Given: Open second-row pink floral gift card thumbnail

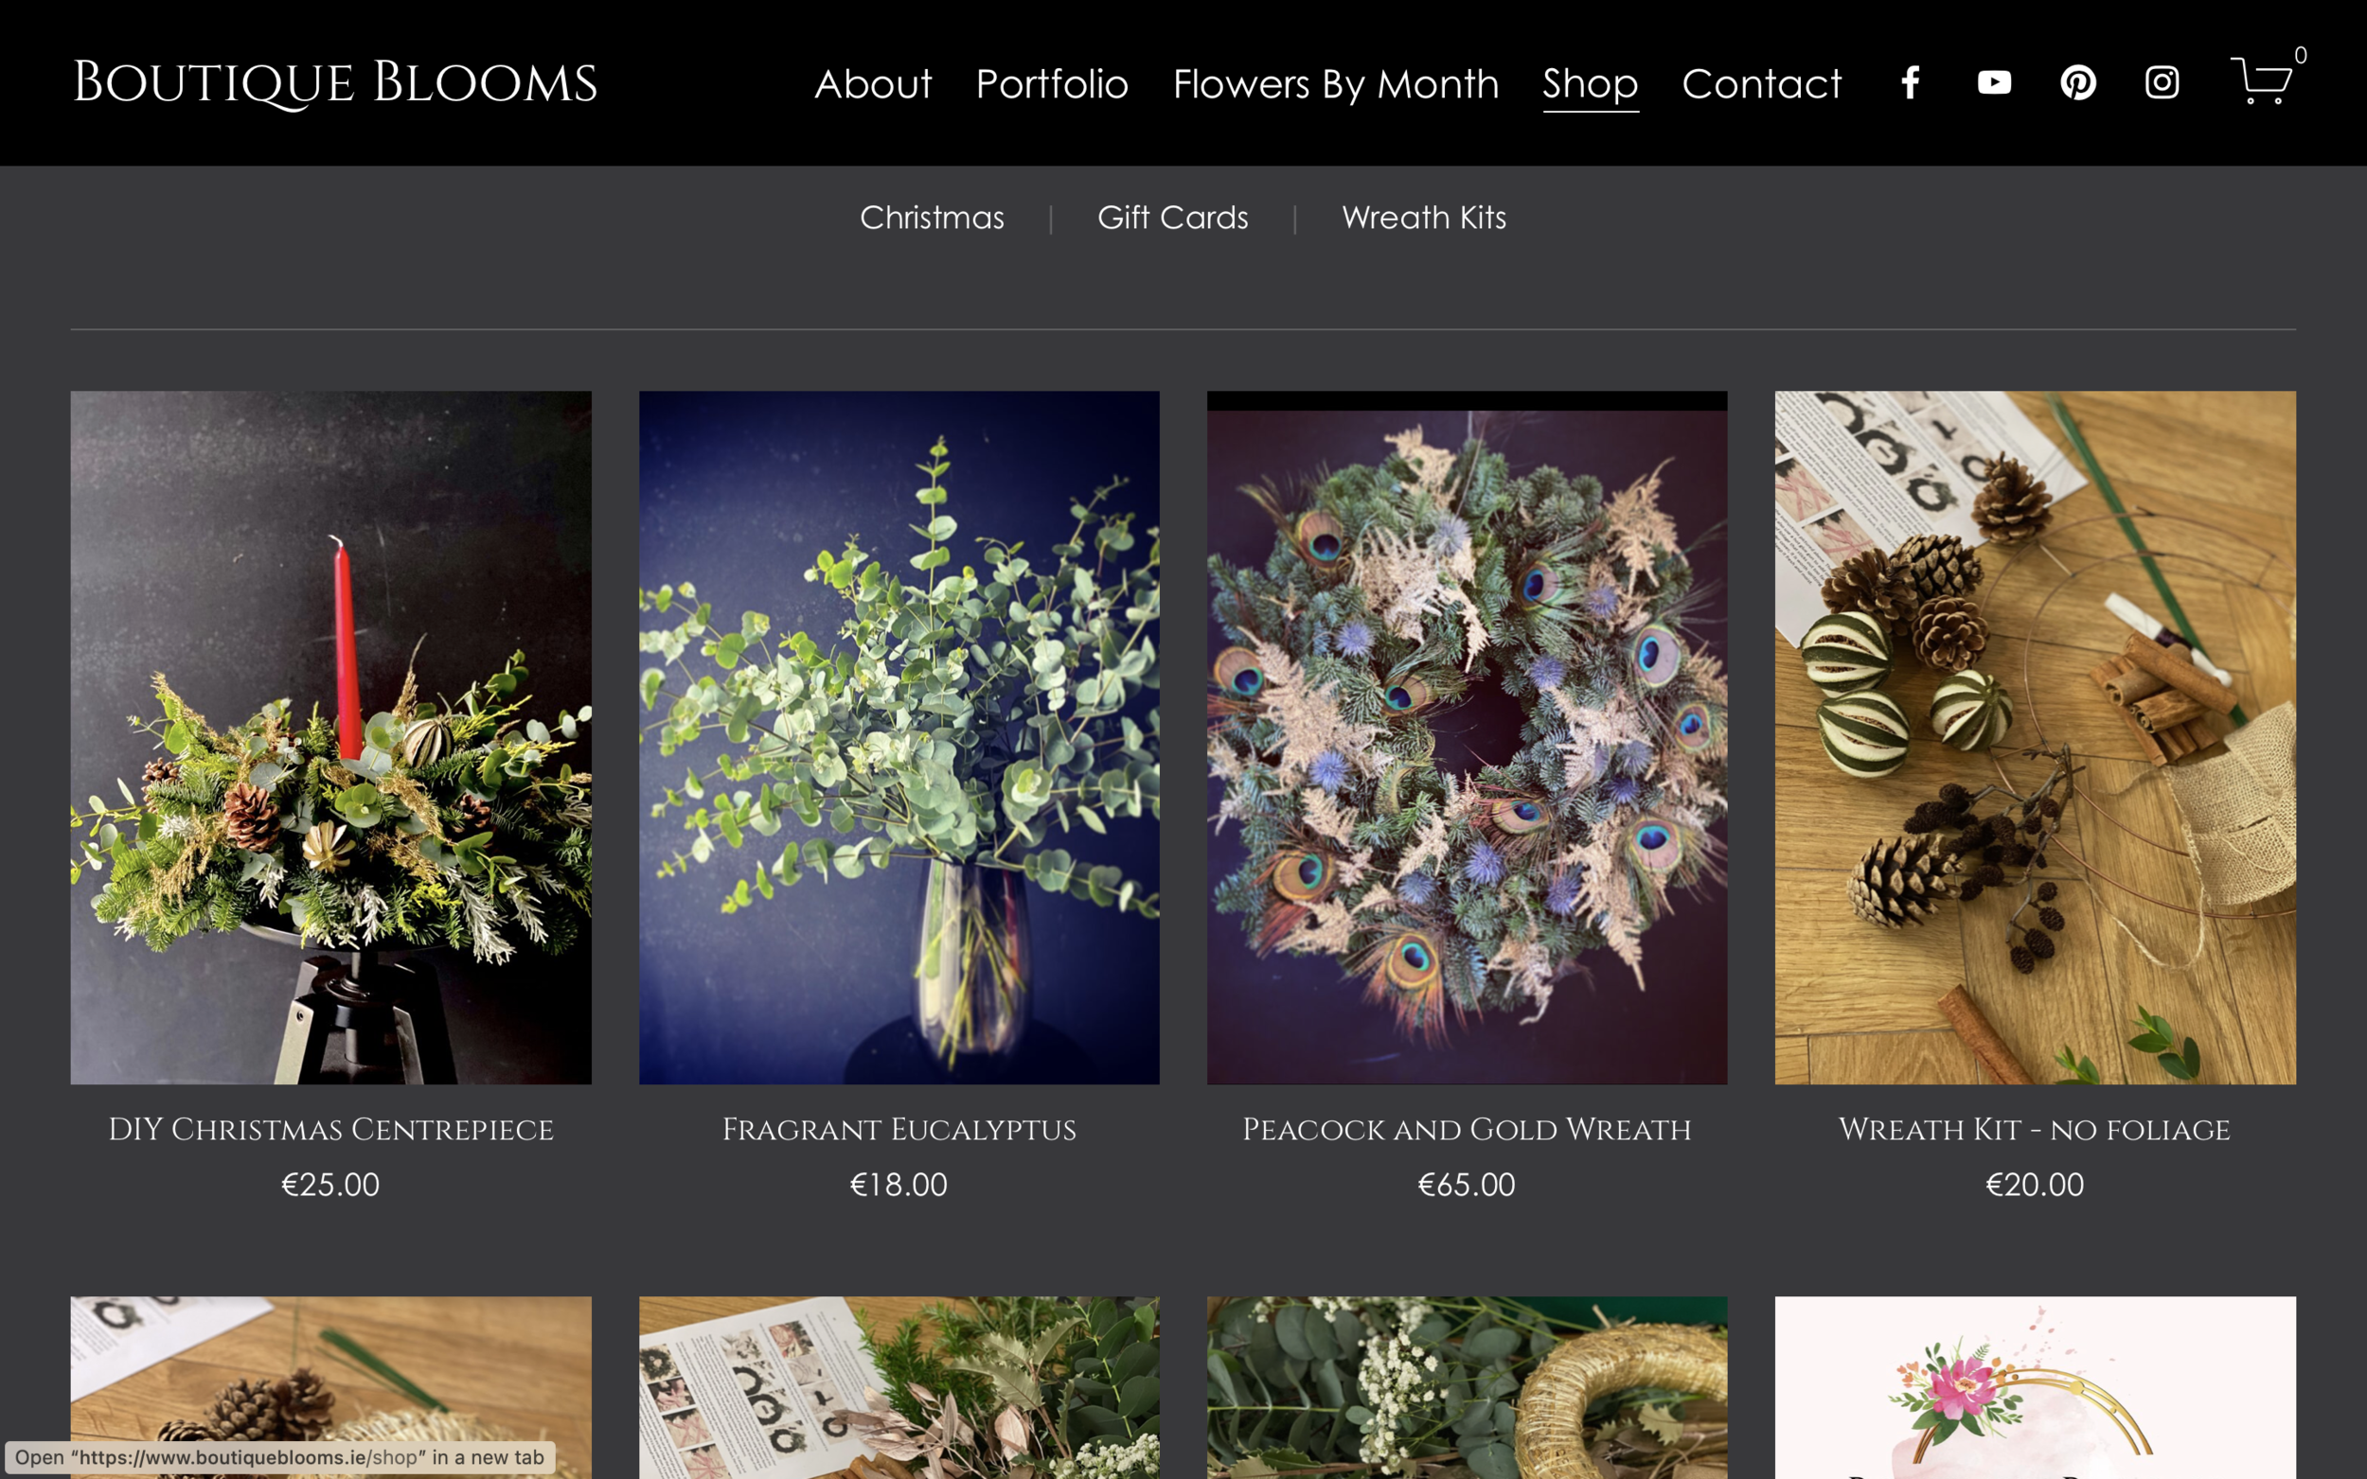Looking at the screenshot, I should [x=2035, y=1388].
